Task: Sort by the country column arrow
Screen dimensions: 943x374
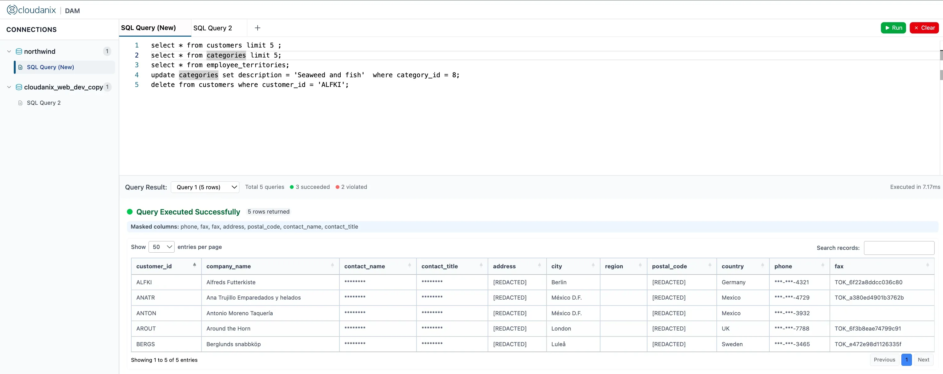Action: [763, 266]
